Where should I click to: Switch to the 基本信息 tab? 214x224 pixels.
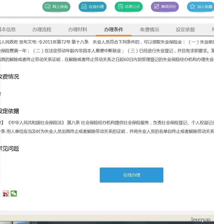click(x=7, y=29)
